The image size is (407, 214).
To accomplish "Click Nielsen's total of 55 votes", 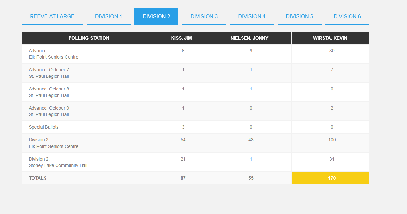I will pyautogui.click(x=251, y=178).
